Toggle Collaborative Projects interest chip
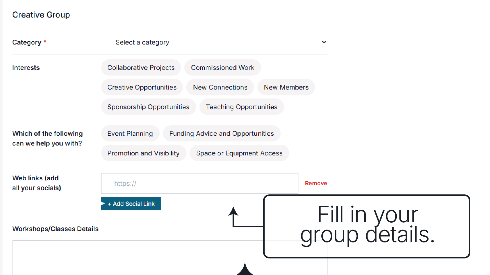490x275 pixels. click(x=141, y=68)
